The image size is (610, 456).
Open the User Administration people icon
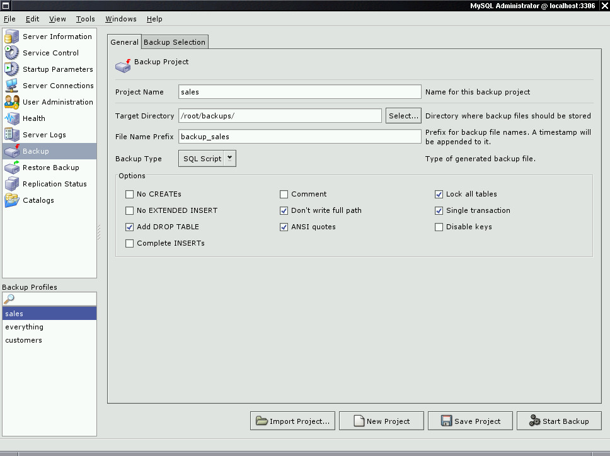(x=12, y=102)
